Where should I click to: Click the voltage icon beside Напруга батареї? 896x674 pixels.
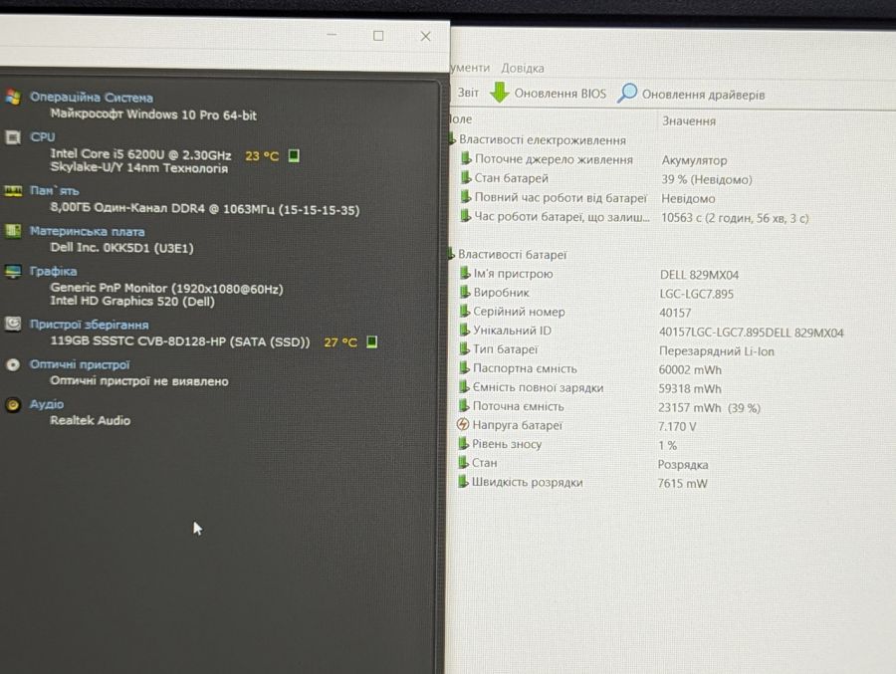pyautogui.click(x=463, y=424)
